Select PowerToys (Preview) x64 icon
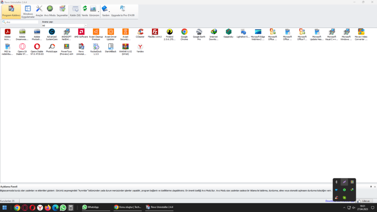 point(66,49)
